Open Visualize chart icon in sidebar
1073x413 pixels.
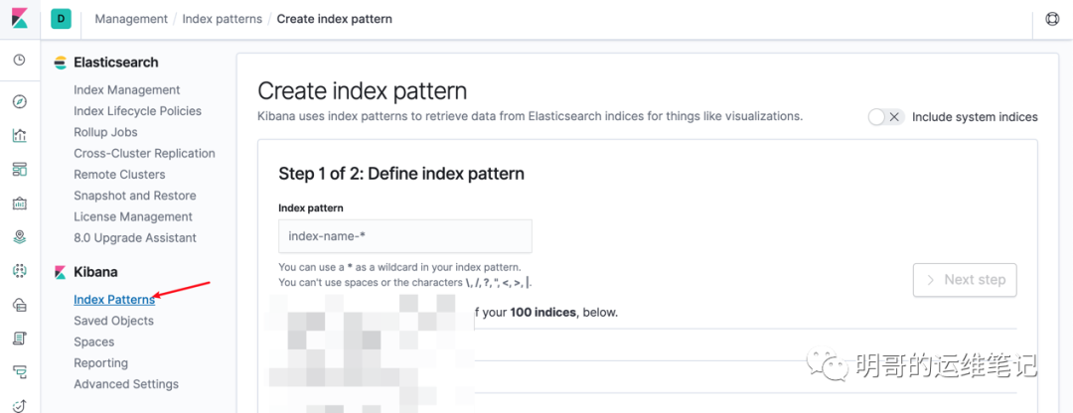19,135
